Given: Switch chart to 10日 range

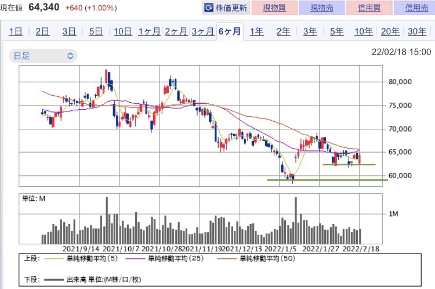Looking at the screenshot, I should tap(122, 31).
